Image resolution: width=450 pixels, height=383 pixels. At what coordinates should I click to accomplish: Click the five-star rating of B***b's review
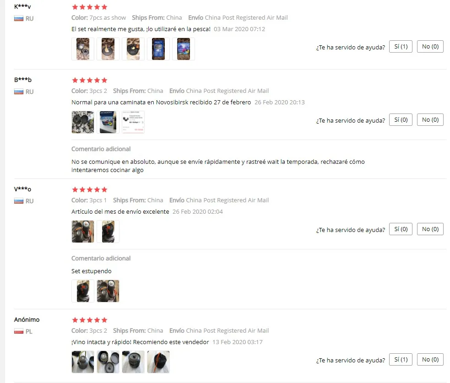tap(90, 81)
